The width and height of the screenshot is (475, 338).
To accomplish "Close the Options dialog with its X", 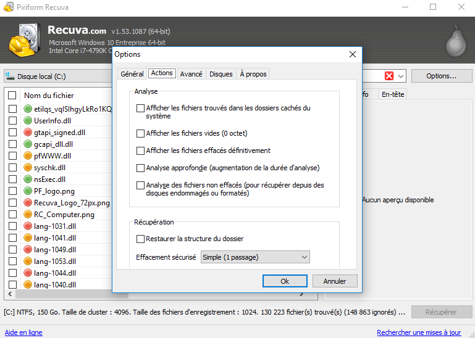I will click(352, 54).
